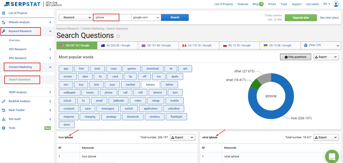The image size is (343, 163).
Task: Click the Site Audit hierarchy icon
Action: point(4,119)
